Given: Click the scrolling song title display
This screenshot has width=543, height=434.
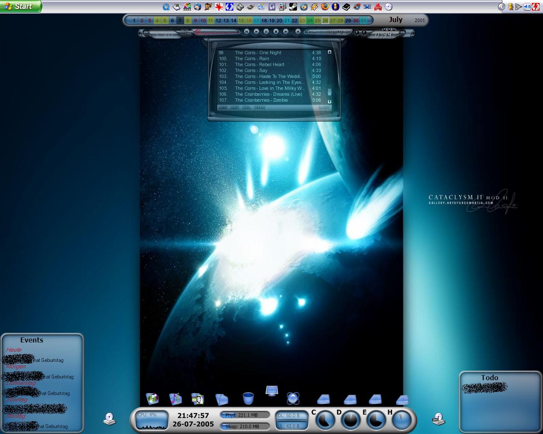Looking at the screenshot, I should coord(329,32).
